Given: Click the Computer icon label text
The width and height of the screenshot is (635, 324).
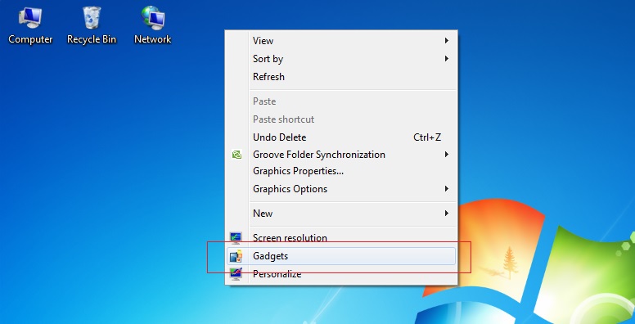Looking at the screenshot, I should point(30,39).
